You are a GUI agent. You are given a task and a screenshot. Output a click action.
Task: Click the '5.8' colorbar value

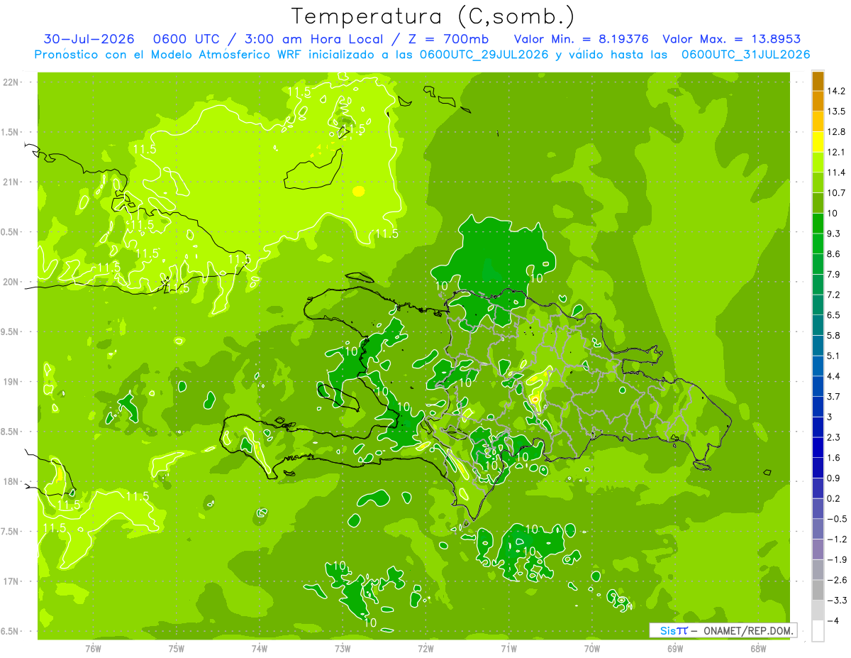(834, 336)
